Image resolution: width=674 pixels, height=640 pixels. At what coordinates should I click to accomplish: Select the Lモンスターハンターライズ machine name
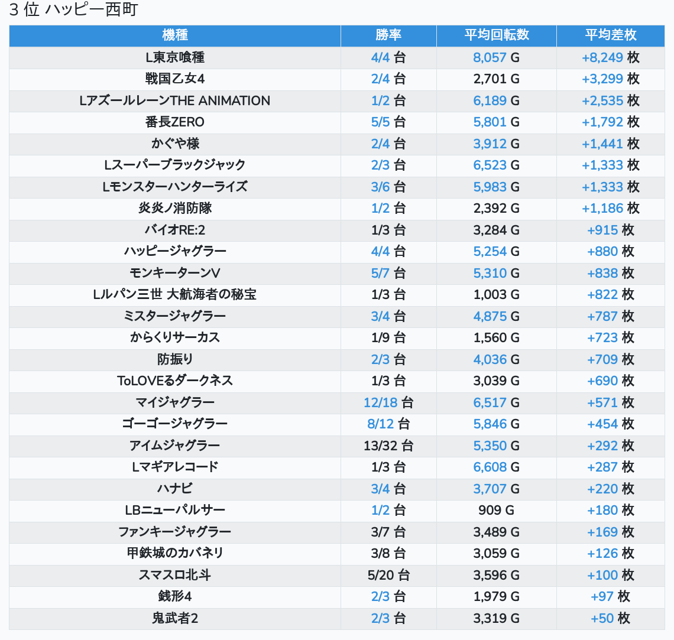pos(175,187)
